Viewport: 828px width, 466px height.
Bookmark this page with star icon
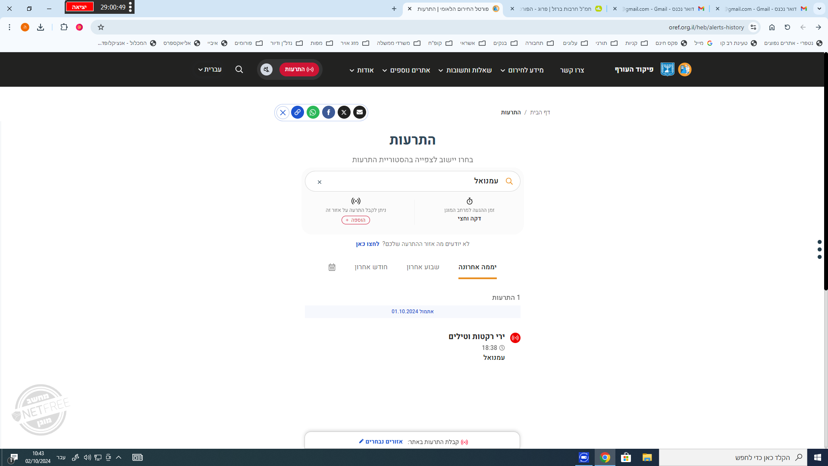coord(101,27)
